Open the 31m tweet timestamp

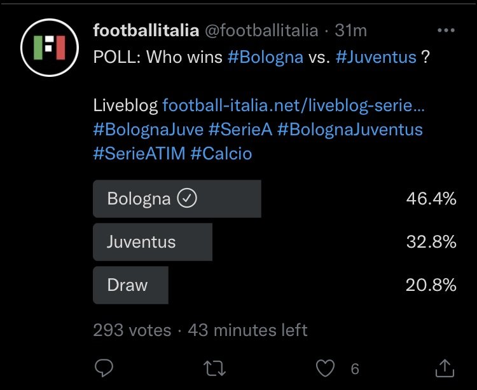point(350,30)
